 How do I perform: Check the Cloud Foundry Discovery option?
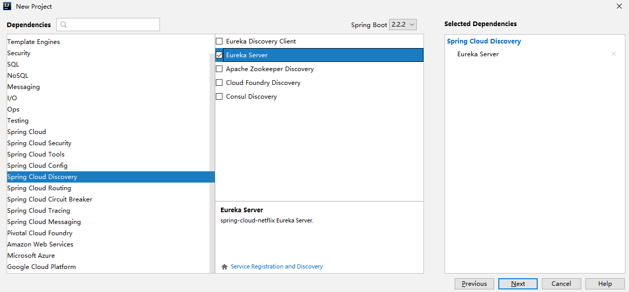pos(219,82)
